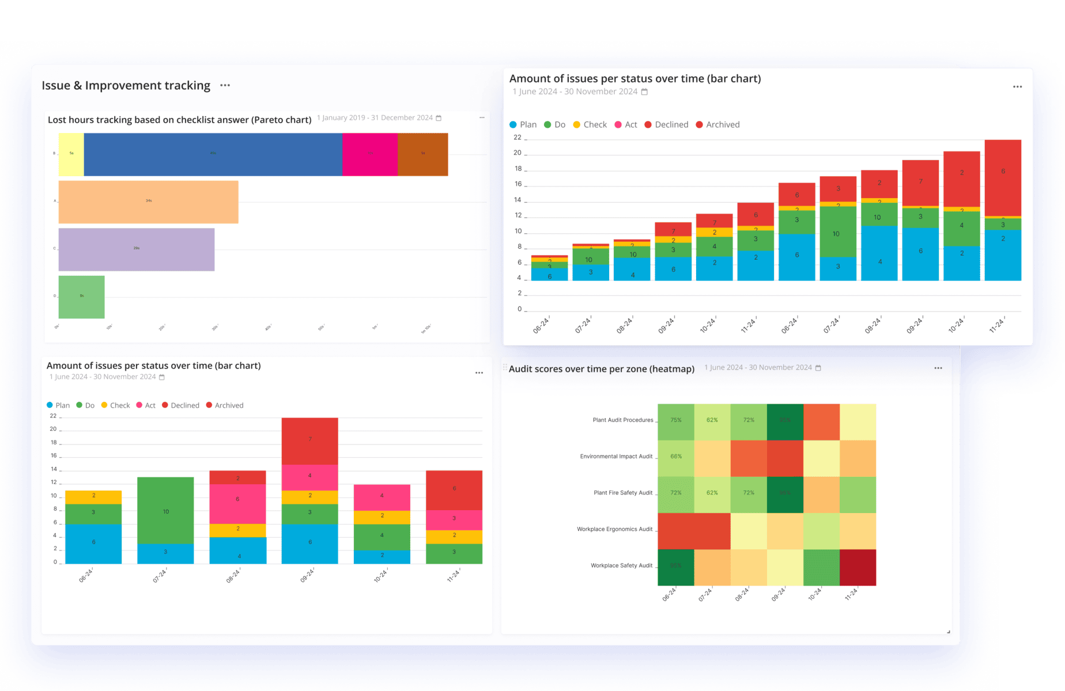1065x691 pixels.
Task: Grab the drag handle beside the Audit scores title
Action: tap(505, 368)
